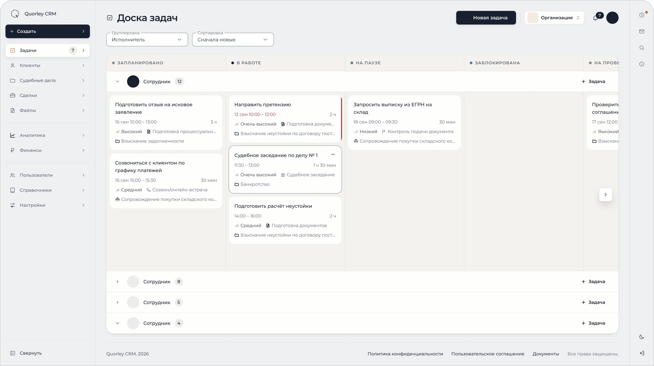This screenshot has height=366, width=654.
Task: Open the info icon in right rail
Action: (642, 64)
